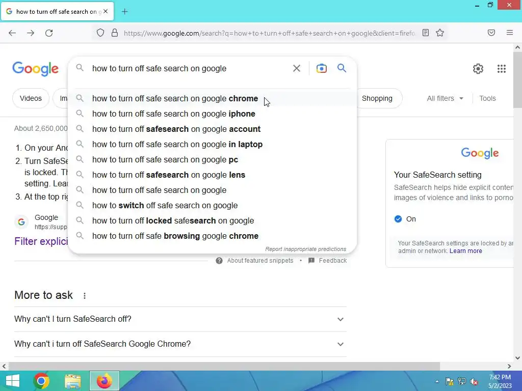The image size is (522, 391).
Task: View site security via the padlock icon
Action: 115,33
